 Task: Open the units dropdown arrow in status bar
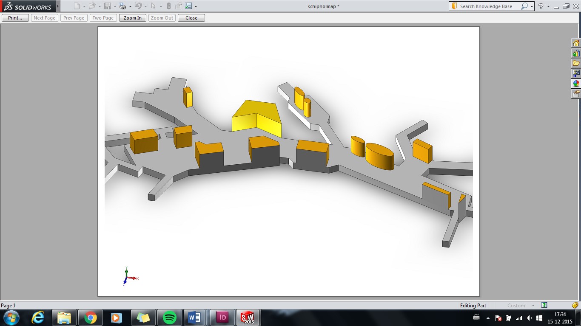point(533,306)
